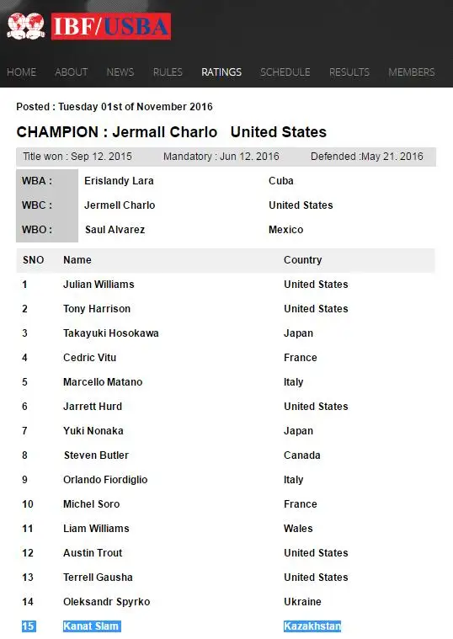Go to the MEMBERS section
453x639 pixels.
[412, 72]
